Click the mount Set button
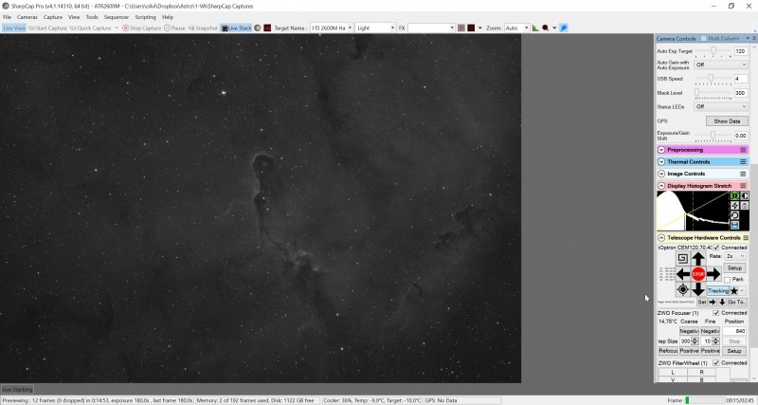The width and height of the screenshot is (758, 405). [x=701, y=302]
